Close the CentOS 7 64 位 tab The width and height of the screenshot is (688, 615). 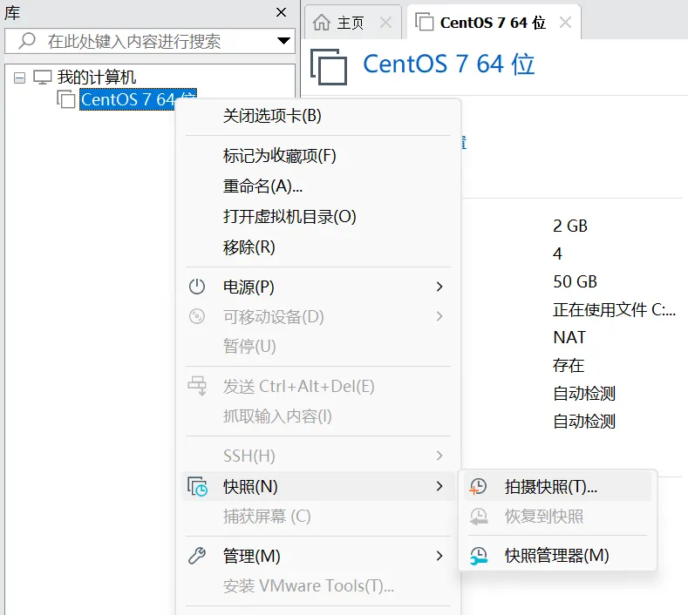click(x=565, y=22)
